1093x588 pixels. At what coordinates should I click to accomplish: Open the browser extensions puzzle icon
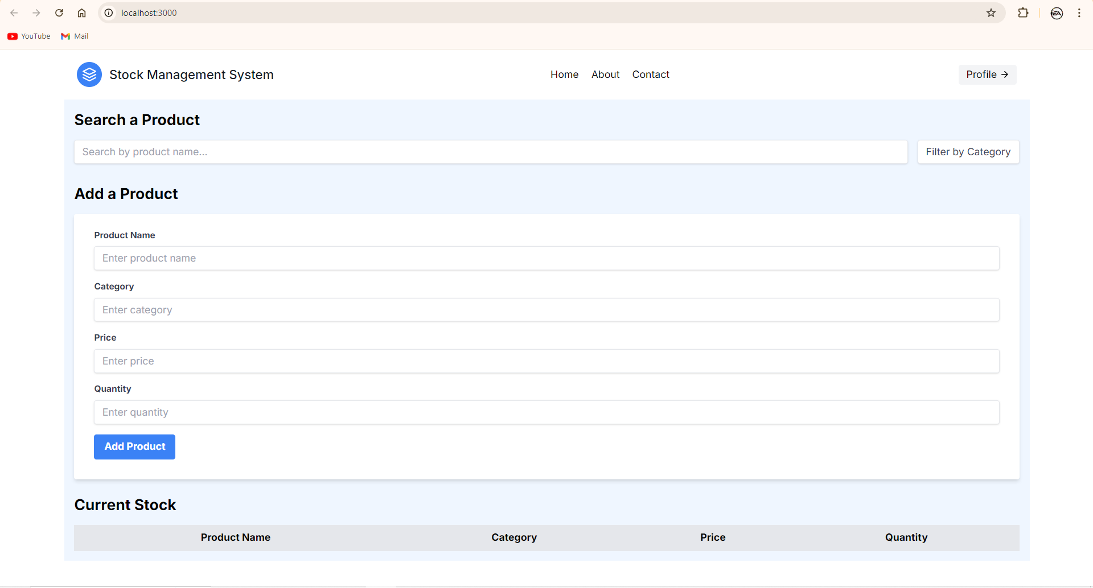1023,13
